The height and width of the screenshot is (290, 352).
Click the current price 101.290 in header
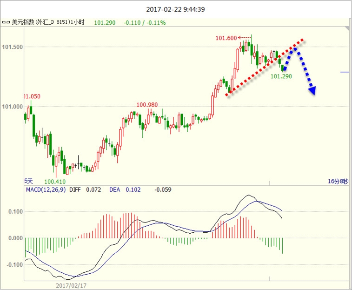(x=105, y=23)
